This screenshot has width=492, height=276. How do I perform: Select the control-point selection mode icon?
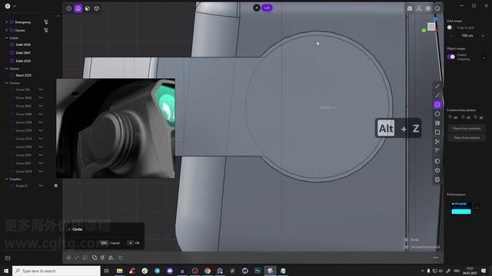(68, 8)
